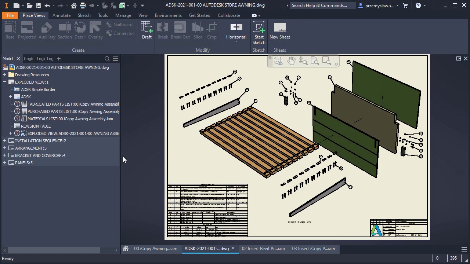
Task: Click the shopping cart icon in title bar
Action: point(405,5)
